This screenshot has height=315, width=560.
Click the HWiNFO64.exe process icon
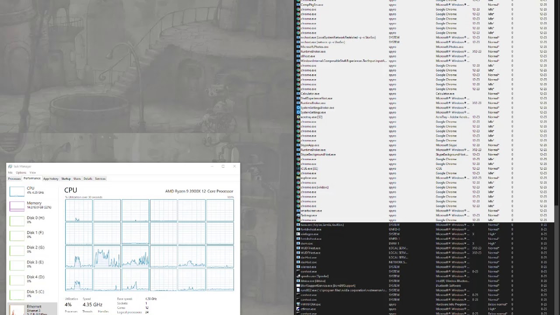click(298, 304)
